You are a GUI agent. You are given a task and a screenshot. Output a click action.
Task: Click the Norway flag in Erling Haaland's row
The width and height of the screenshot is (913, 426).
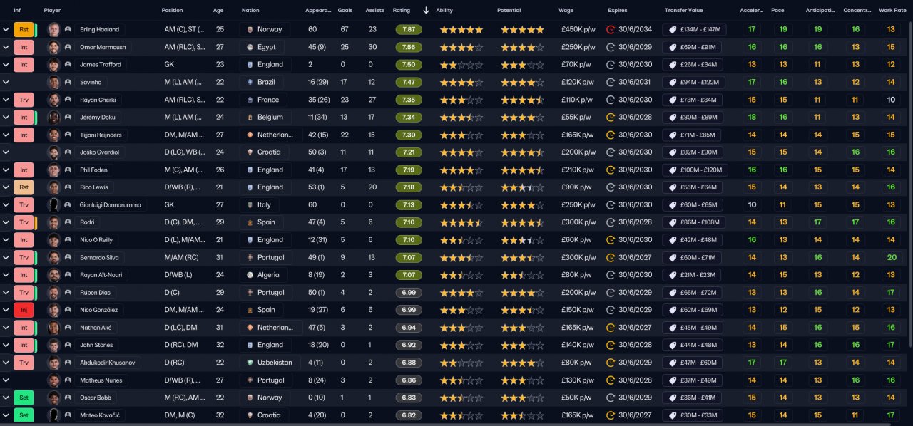coord(250,30)
